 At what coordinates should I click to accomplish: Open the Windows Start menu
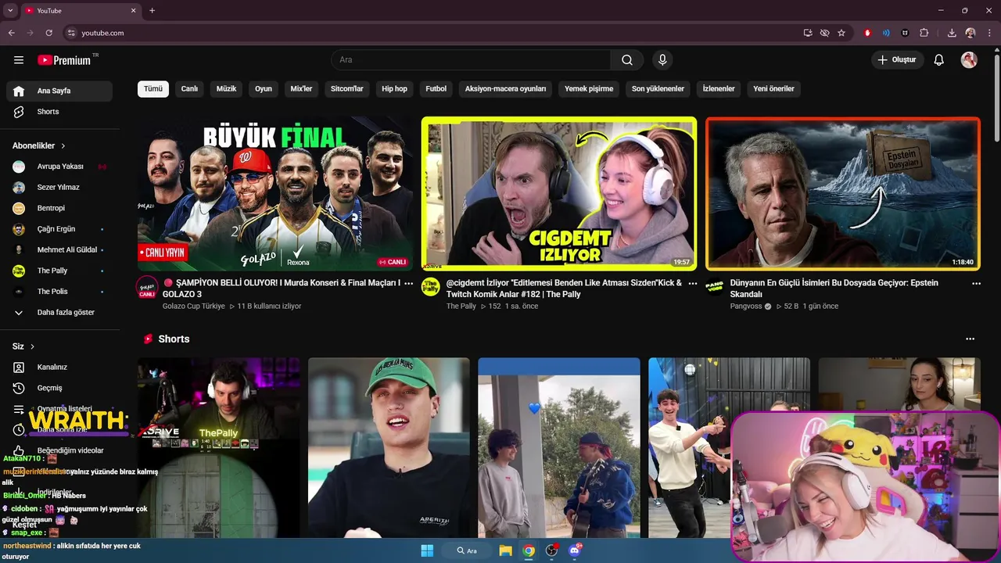tap(427, 550)
